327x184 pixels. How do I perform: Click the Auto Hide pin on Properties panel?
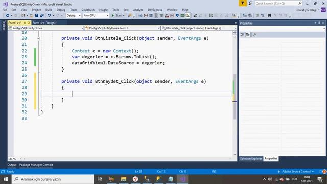(x=319, y=23)
